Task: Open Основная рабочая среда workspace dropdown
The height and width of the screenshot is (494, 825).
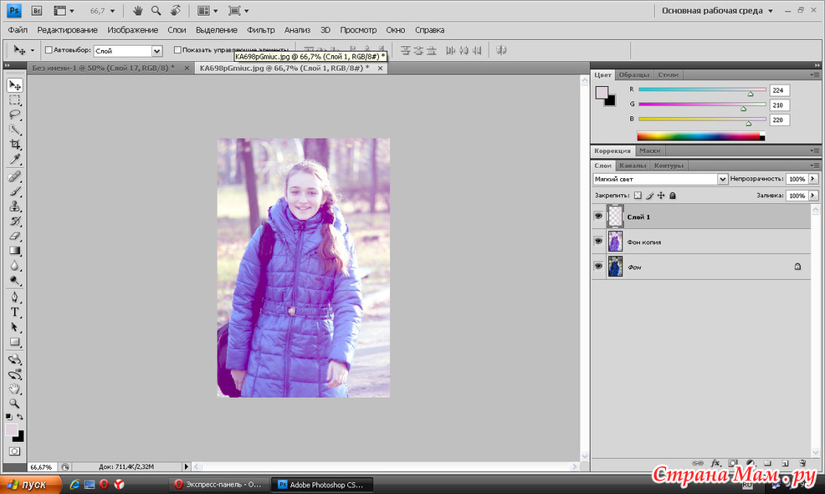Action: tap(716, 11)
